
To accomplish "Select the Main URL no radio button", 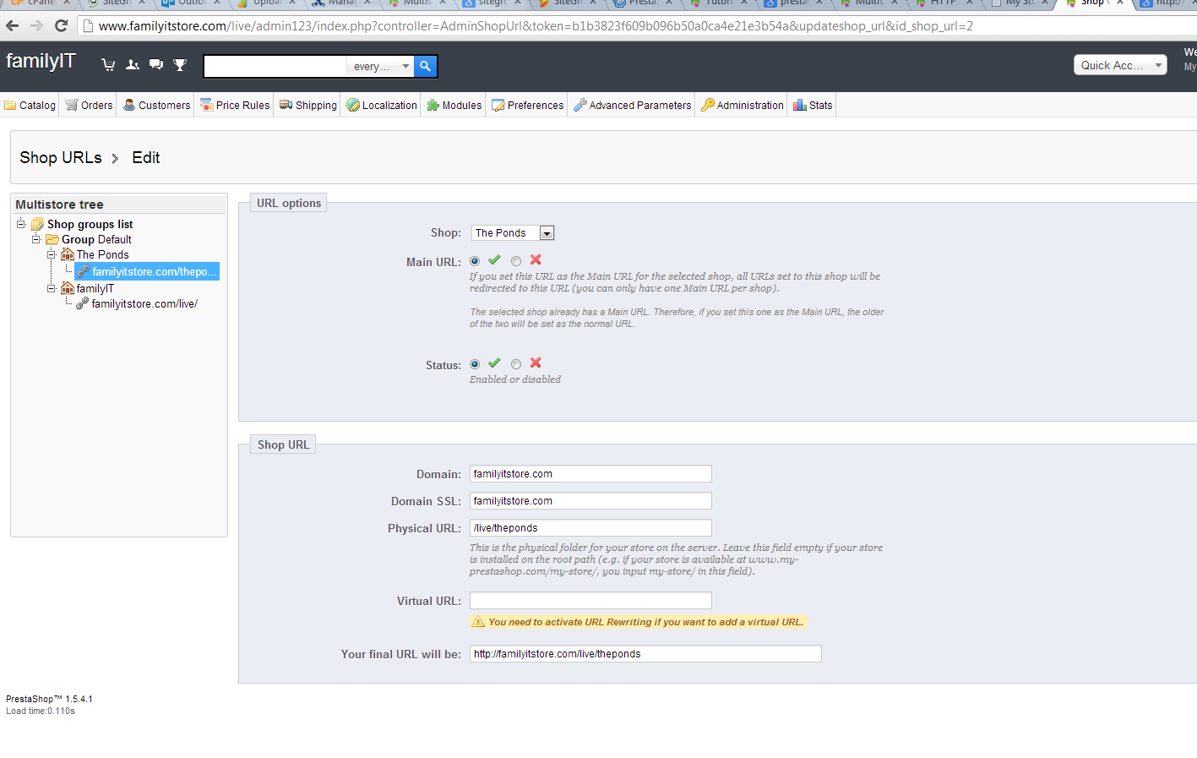I will click(516, 261).
